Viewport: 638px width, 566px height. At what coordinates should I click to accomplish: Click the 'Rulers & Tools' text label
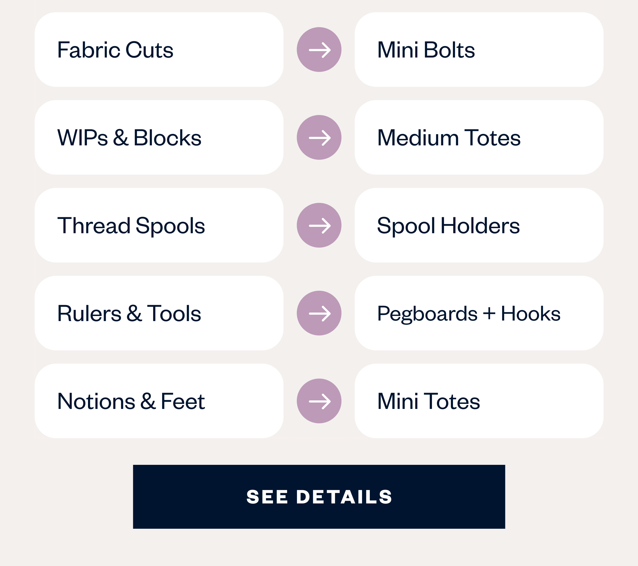(129, 313)
